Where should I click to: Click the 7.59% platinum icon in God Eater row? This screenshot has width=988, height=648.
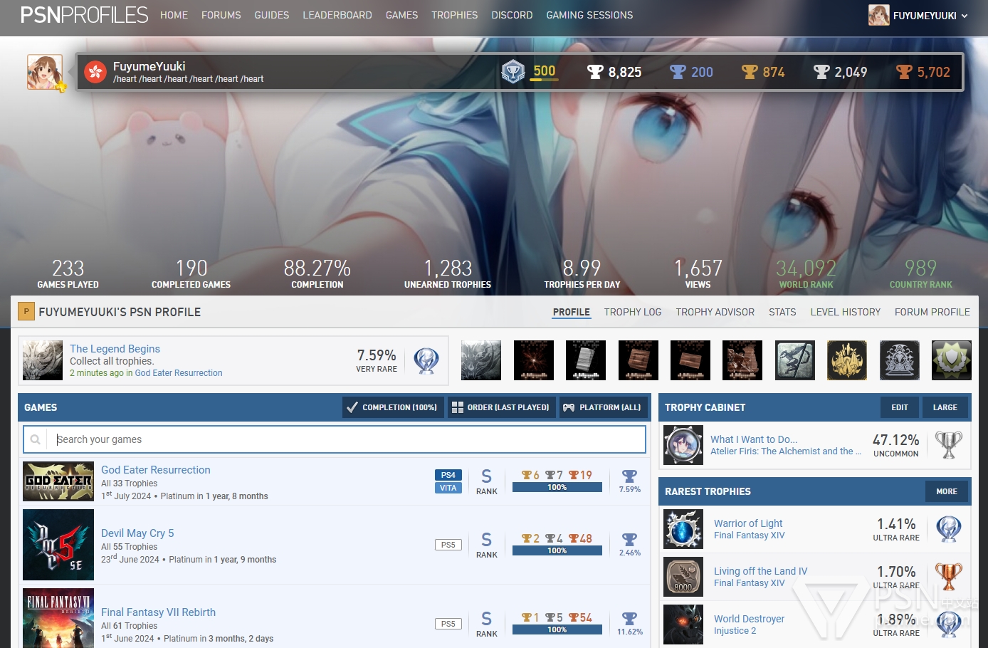[x=629, y=476]
